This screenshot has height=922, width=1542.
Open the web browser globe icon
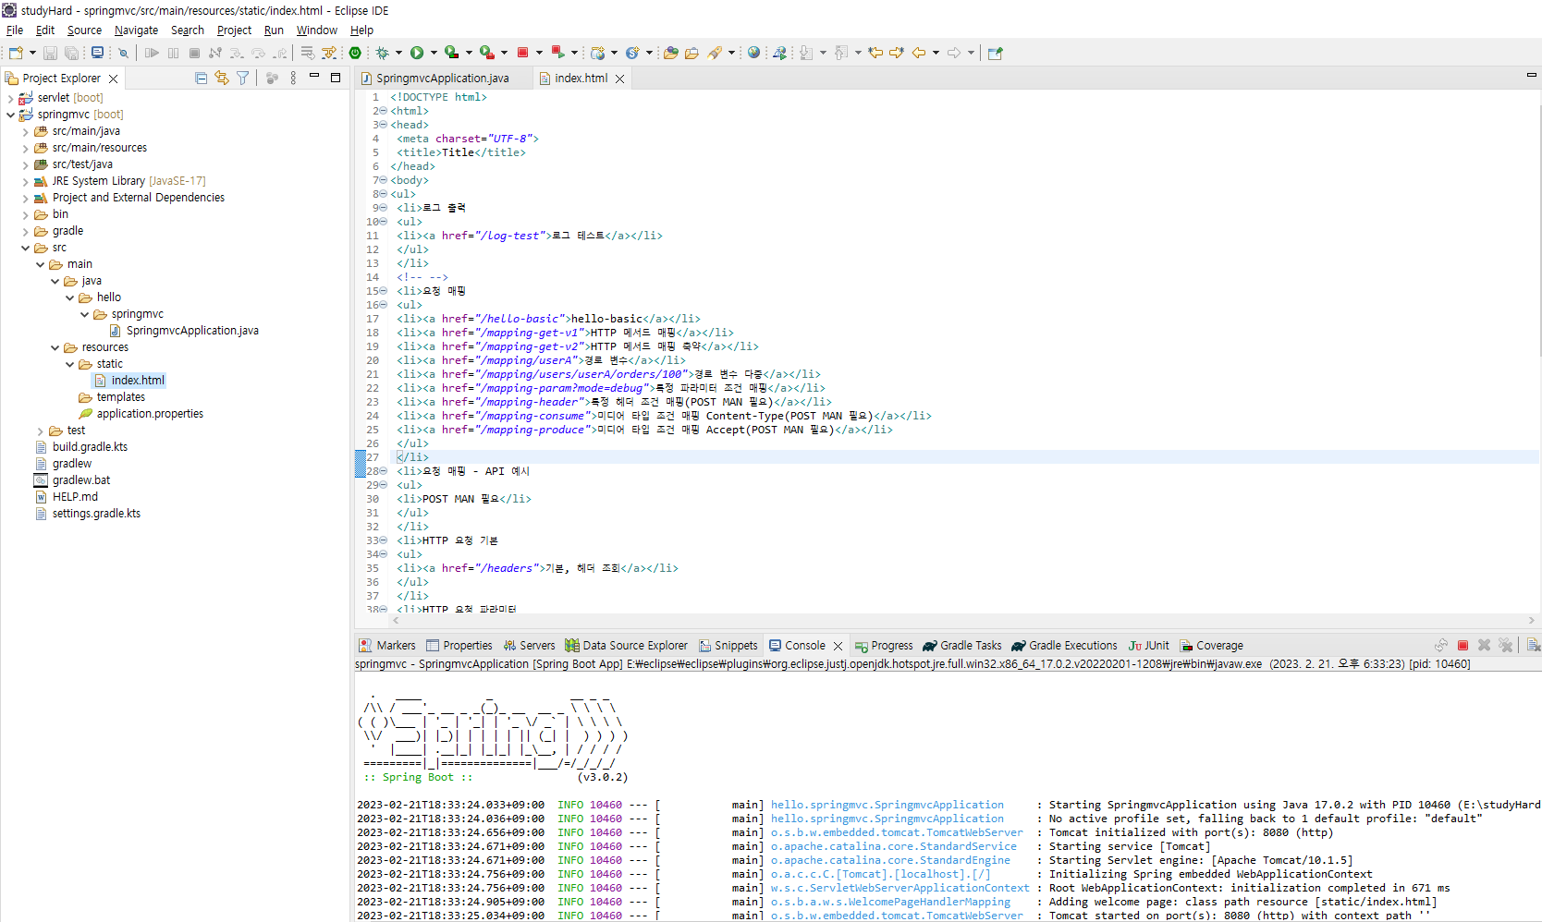point(754,53)
